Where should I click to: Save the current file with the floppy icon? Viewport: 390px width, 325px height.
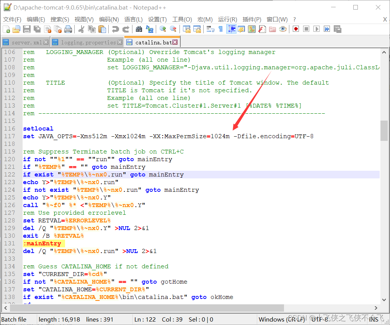(x=27, y=29)
